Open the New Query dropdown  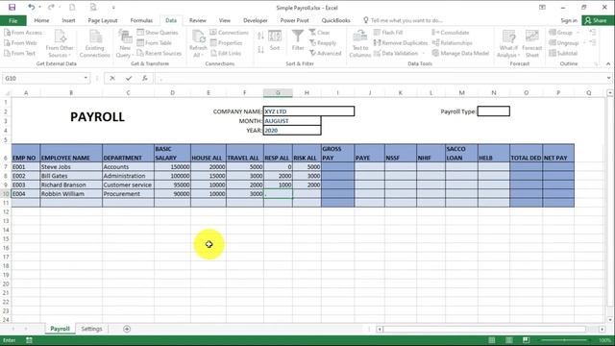pyautogui.click(x=125, y=43)
